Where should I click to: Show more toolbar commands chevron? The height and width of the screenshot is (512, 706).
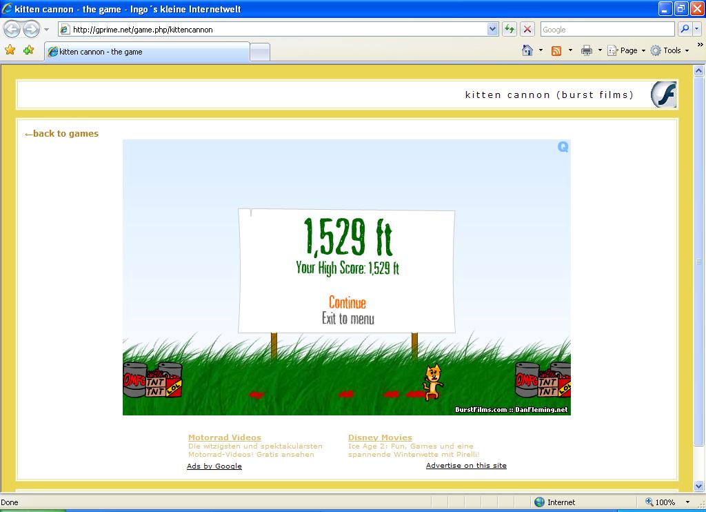pos(700,45)
